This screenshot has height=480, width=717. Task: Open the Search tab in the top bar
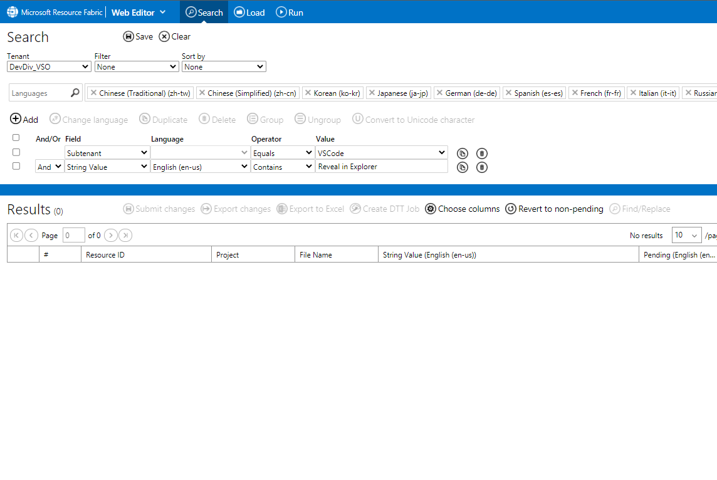click(204, 13)
